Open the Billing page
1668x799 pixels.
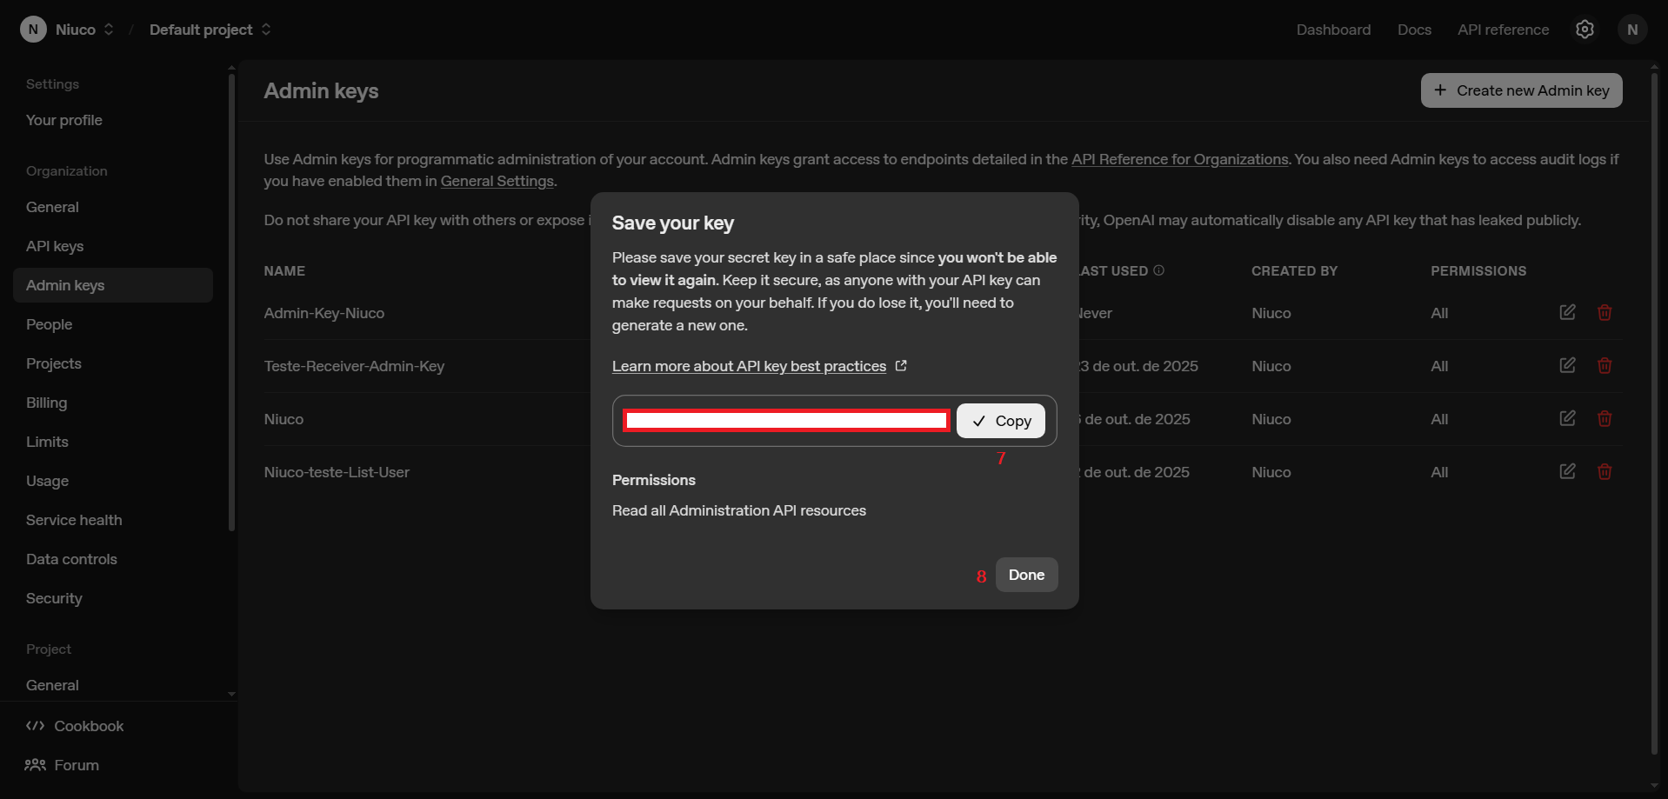(47, 403)
